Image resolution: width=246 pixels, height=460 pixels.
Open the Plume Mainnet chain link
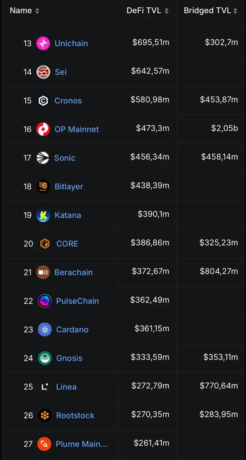[x=82, y=444]
